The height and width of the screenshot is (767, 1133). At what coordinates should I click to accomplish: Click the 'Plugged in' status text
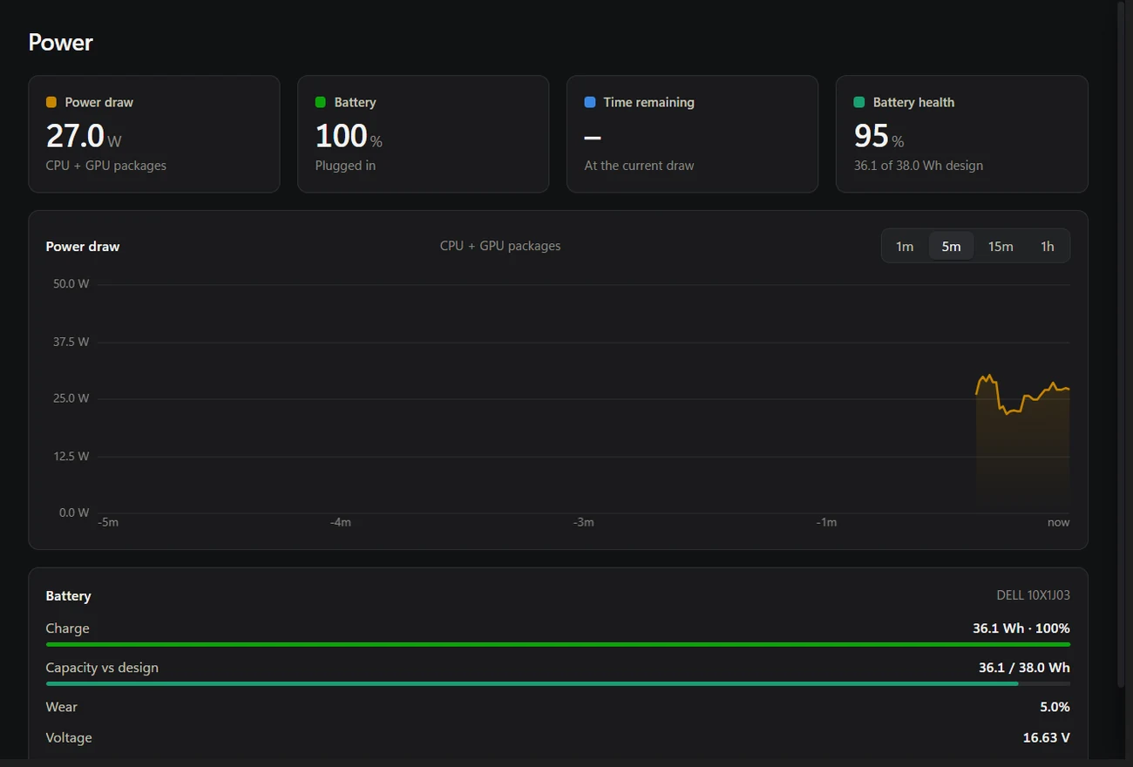pyautogui.click(x=345, y=166)
